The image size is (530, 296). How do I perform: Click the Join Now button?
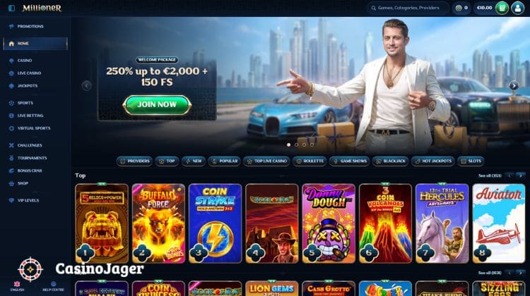[157, 105]
